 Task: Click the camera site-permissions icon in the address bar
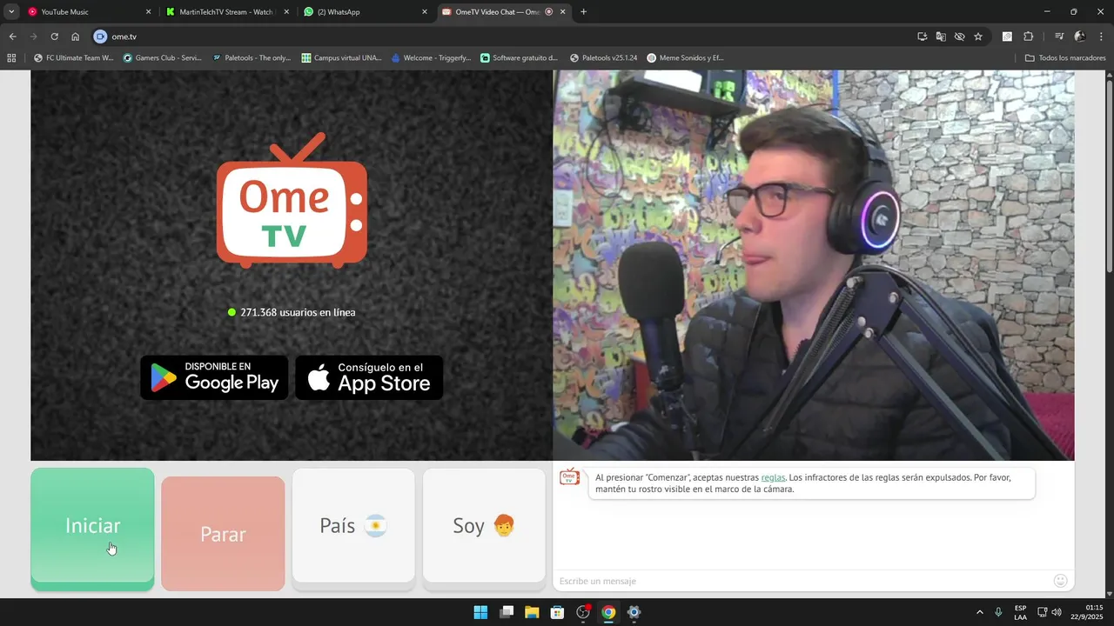click(x=100, y=37)
